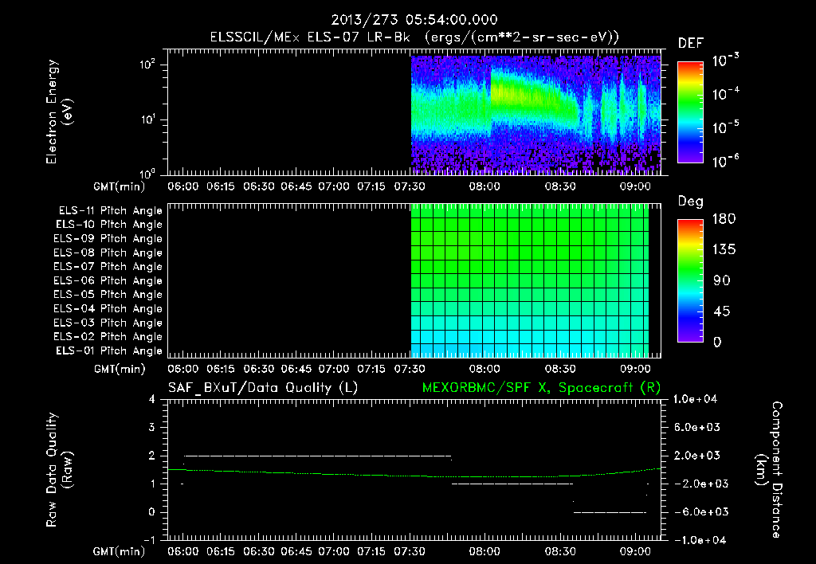Viewport: 816px width, 564px height.
Task: Click the Deg pitch angle color bar
Action: click(690, 281)
